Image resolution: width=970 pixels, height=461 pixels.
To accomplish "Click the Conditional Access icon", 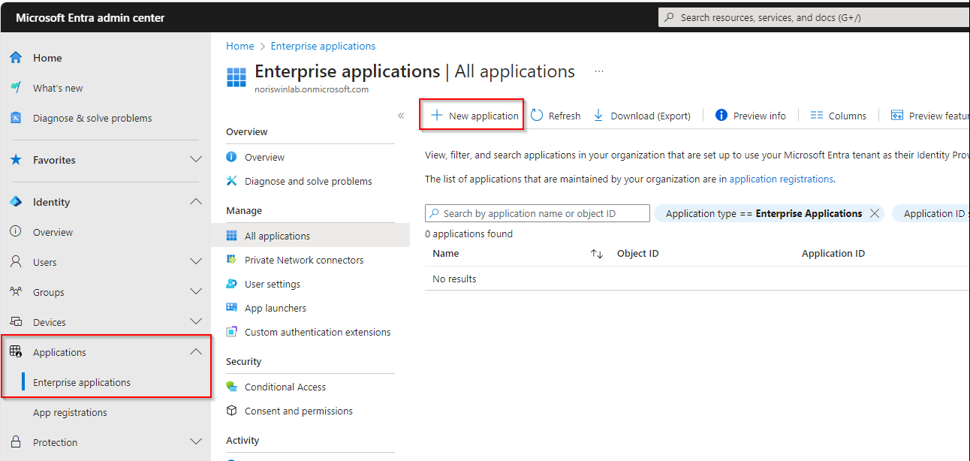I will click(x=231, y=387).
